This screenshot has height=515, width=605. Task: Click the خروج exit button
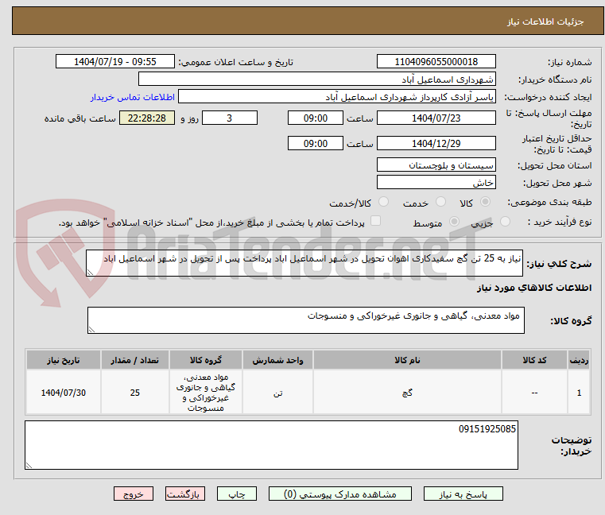[133, 494]
